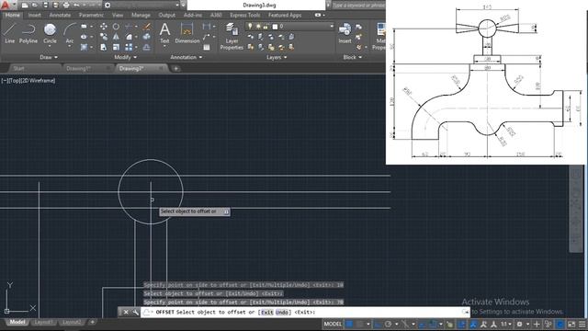Viewport: 588px width, 331px height.
Task: Choose the Array tool
Action: tap(129, 47)
